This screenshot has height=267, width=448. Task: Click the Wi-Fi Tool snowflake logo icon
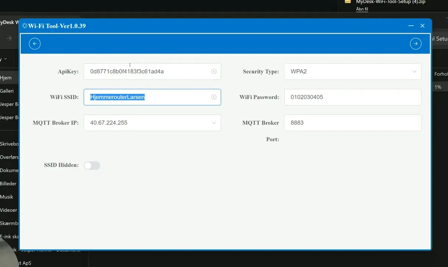point(25,26)
